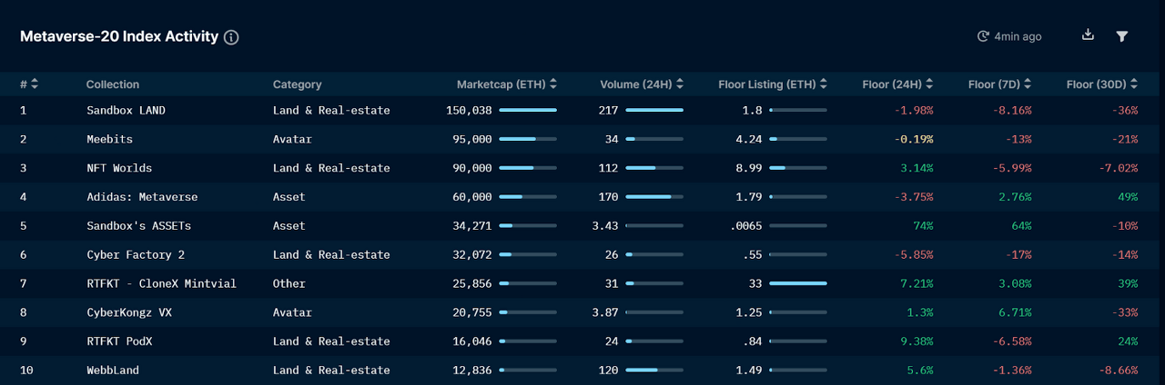The width and height of the screenshot is (1165, 385).
Task: Sort by Floor (7D) arrows
Action: coord(1028,84)
